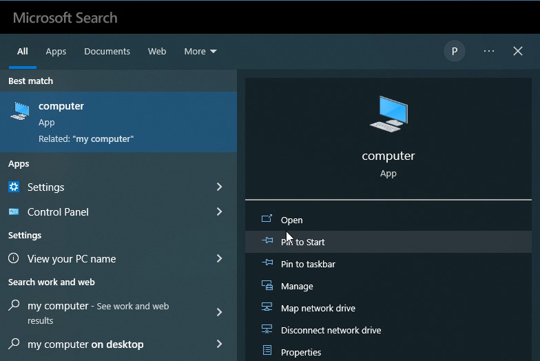
Task: Open the Settings app result
Action: pyautogui.click(x=118, y=187)
